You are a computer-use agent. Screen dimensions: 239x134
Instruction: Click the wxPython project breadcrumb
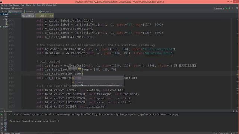6,8
